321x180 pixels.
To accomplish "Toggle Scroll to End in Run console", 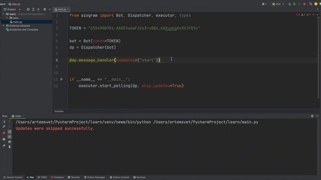I will pyautogui.click(x=10, y=136).
